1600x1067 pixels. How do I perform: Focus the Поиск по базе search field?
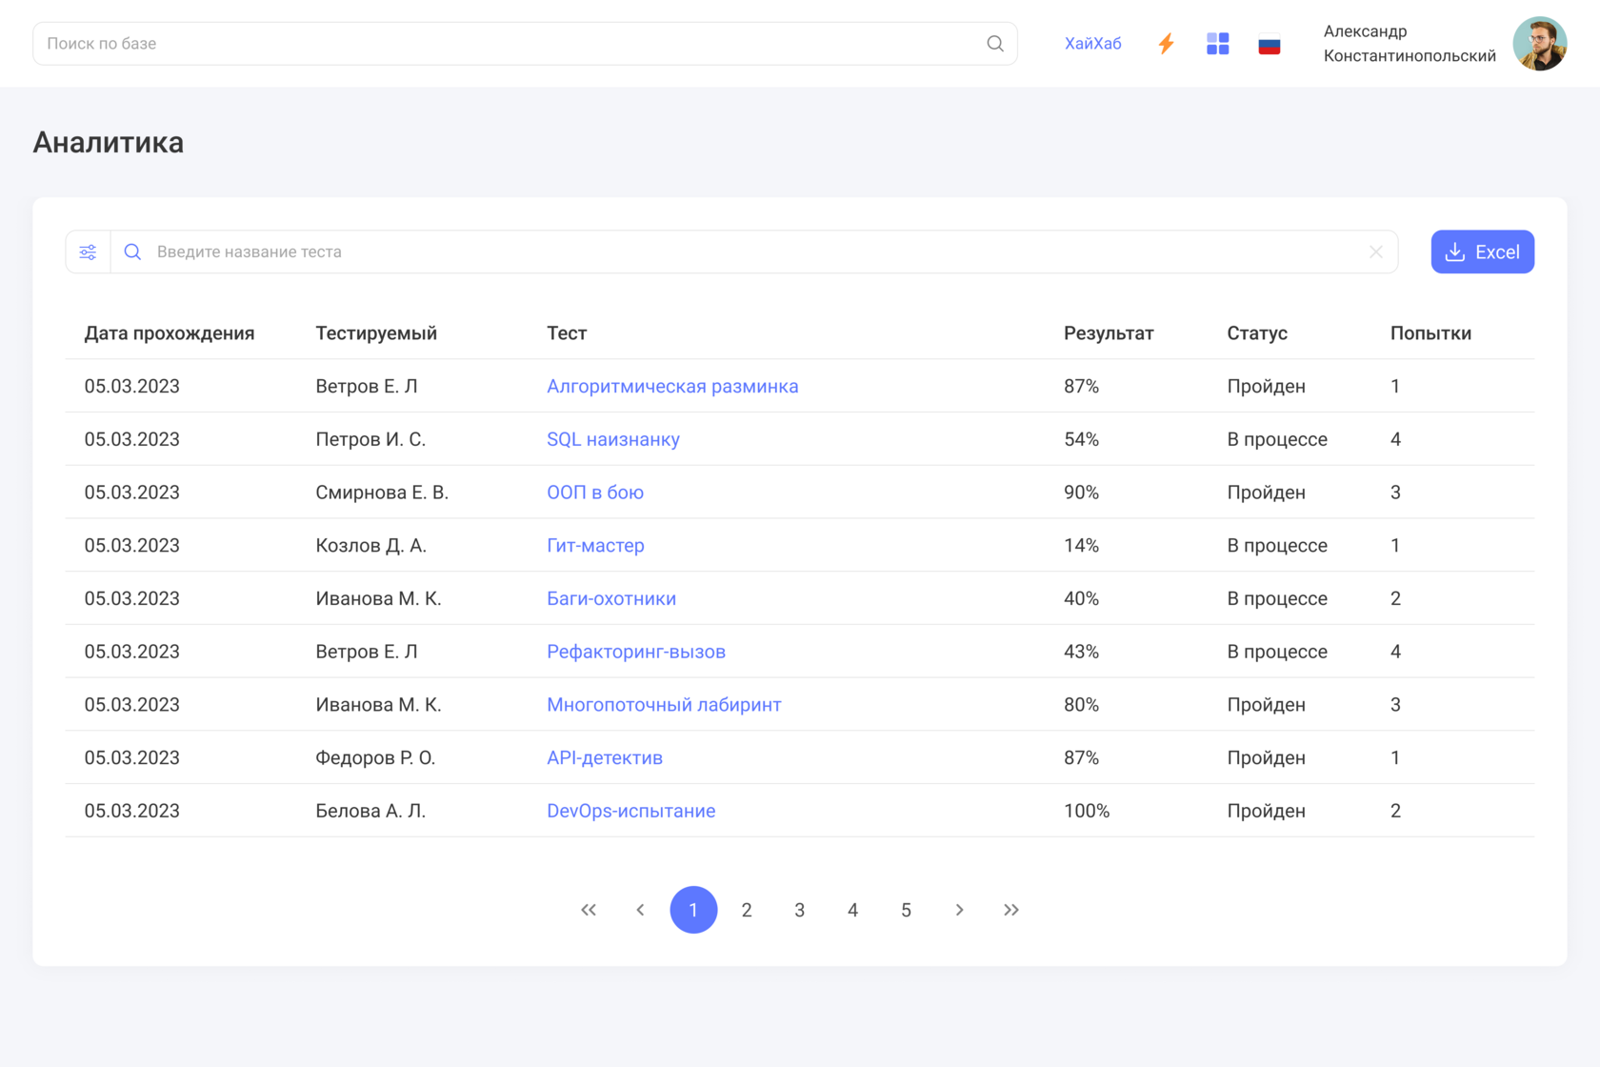[505, 44]
